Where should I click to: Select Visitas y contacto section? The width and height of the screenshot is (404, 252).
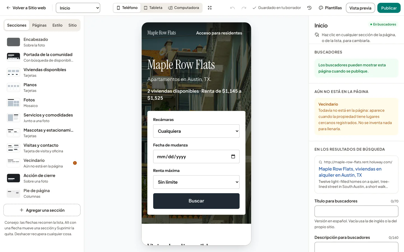coord(42,148)
